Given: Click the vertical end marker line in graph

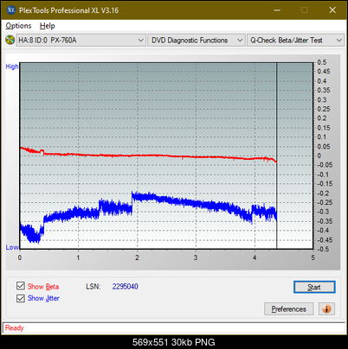Looking at the screenshot, I should tap(277, 155).
